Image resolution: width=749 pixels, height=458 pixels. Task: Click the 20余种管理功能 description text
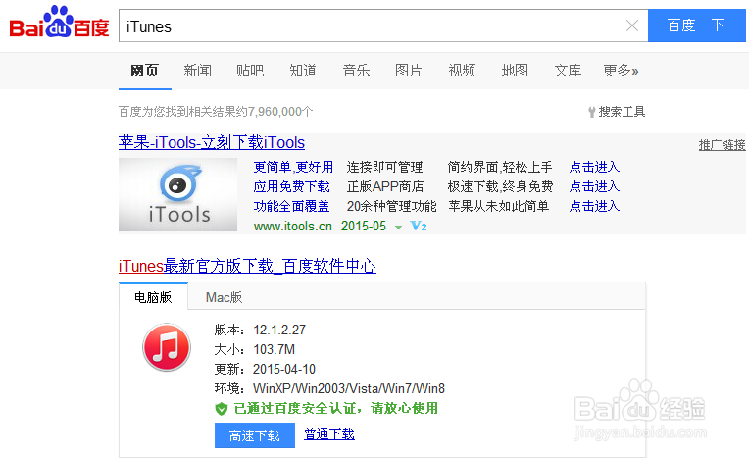(x=392, y=206)
